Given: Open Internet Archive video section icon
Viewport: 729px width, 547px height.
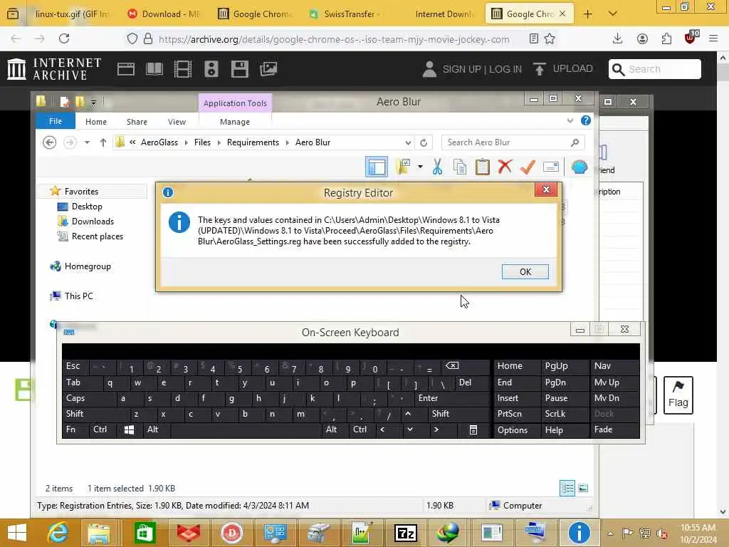Looking at the screenshot, I should [183, 69].
